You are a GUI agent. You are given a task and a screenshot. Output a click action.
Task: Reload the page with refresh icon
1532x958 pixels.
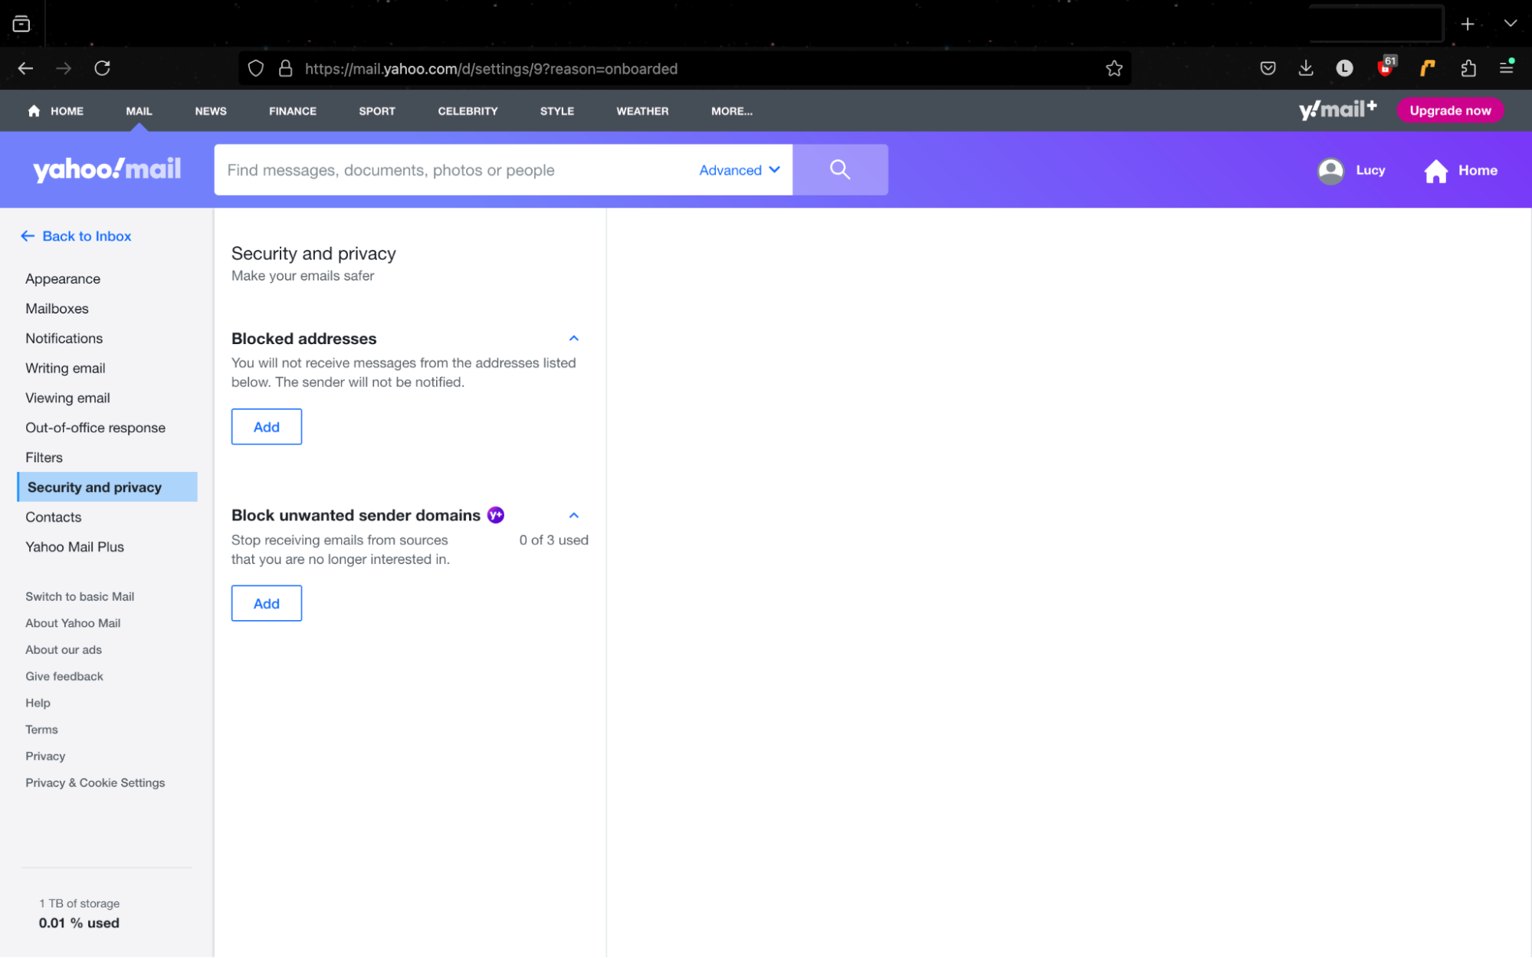102,68
